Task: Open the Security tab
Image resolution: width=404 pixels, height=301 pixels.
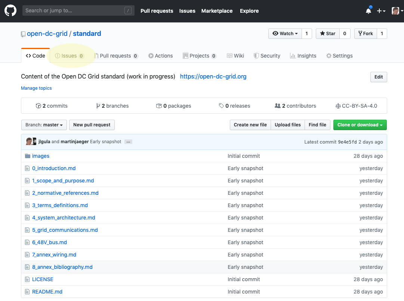Action: coord(267,56)
